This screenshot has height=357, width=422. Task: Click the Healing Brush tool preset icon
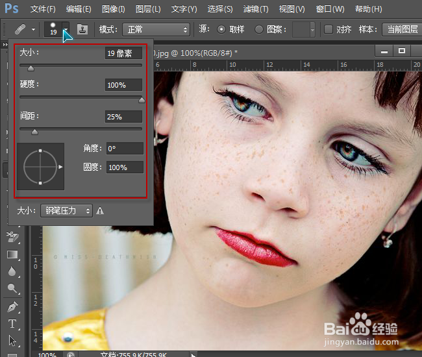pos(20,29)
